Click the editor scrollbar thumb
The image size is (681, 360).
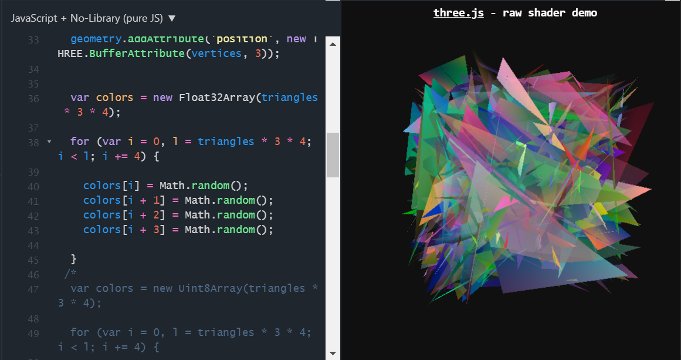tap(333, 154)
